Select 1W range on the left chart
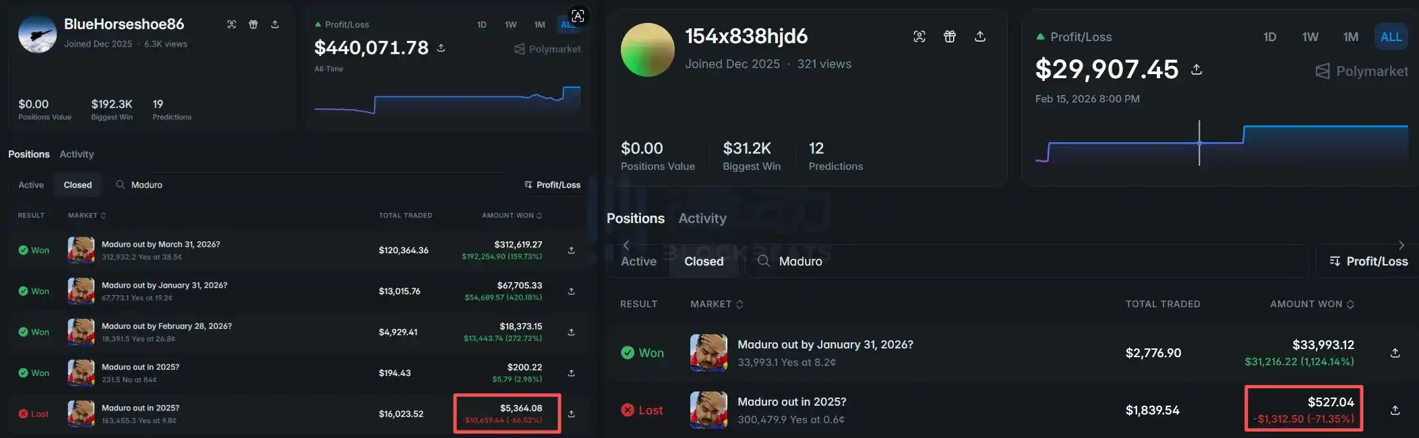Image resolution: width=1419 pixels, height=438 pixels. (511, 25)
